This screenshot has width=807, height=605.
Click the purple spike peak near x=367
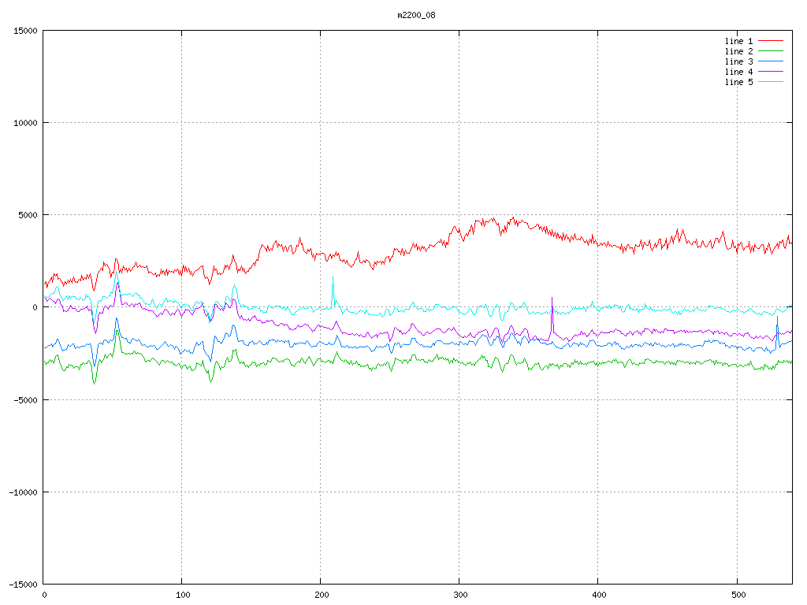click(x=552, y=298)
